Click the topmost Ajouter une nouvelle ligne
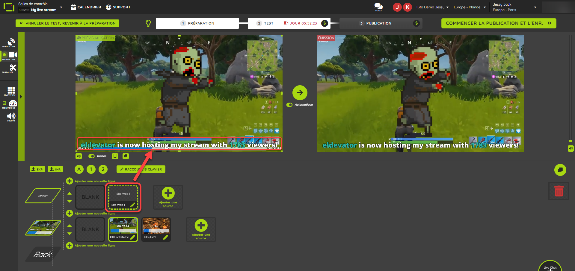 (91, 181)
